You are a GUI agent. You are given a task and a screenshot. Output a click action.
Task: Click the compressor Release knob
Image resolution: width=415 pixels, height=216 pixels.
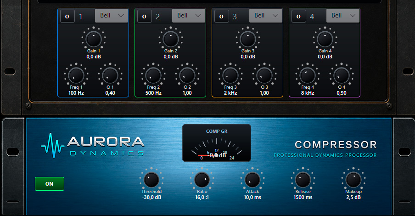click(x=303, y=179)
